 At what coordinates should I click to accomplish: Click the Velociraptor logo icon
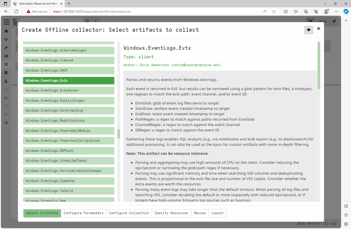(x=15, y=22)
